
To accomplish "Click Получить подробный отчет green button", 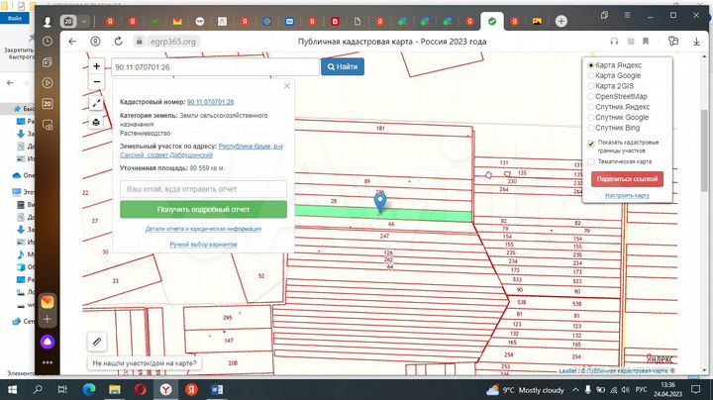I will coord(203,210).
